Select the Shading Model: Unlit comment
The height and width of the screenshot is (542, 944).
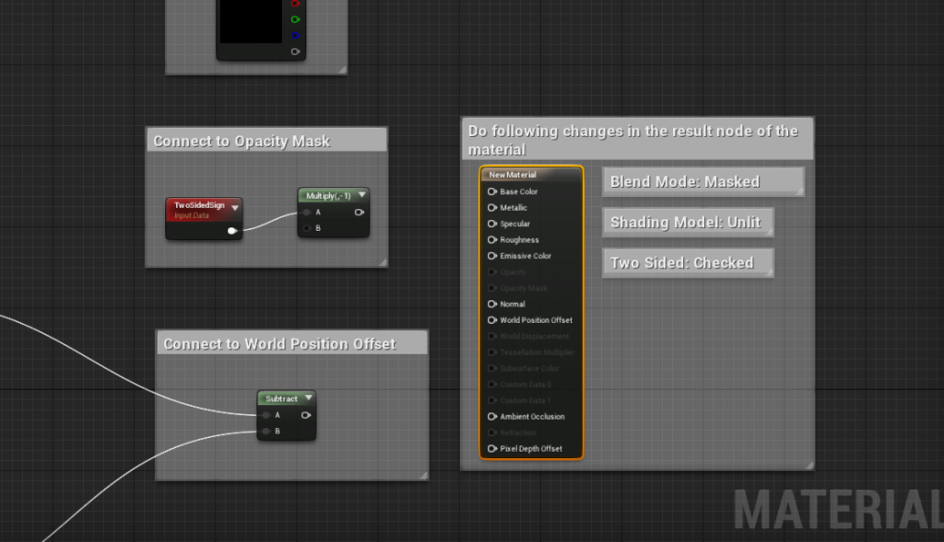click(x=688, y=223)
